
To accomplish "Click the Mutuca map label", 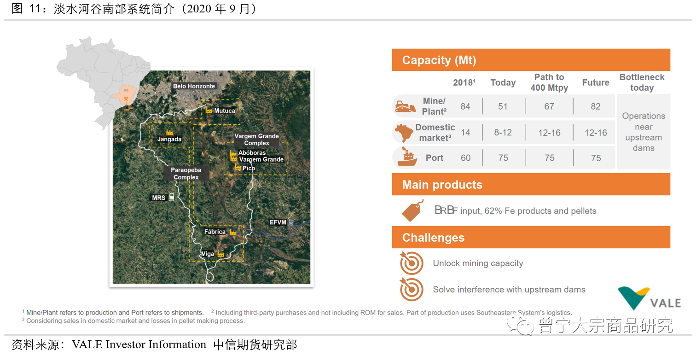I will (225, 111).
